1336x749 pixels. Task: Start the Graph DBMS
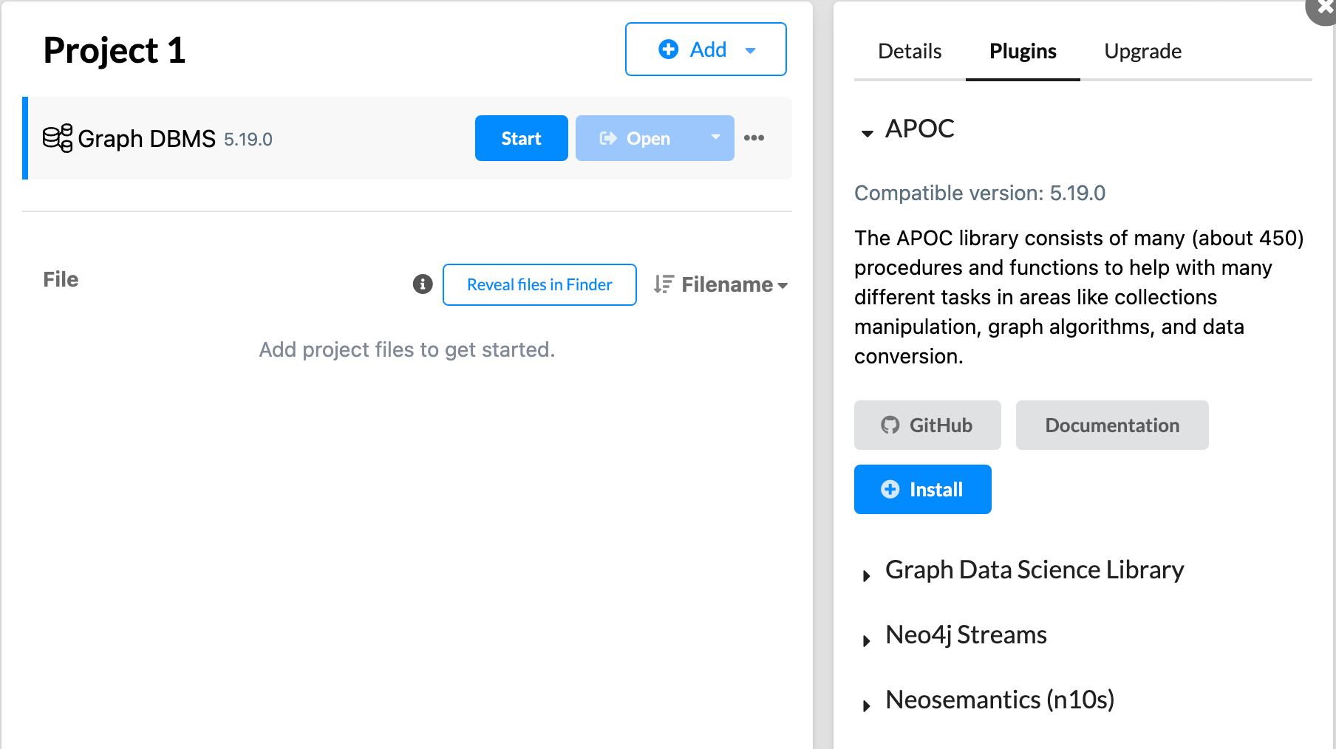521,138
